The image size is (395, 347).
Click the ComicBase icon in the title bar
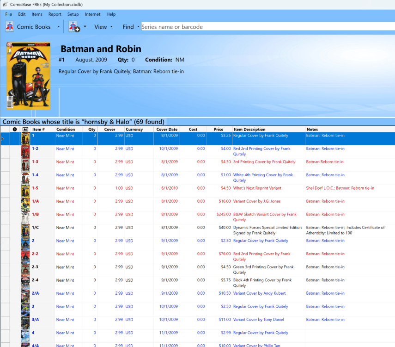click(x=5, y=4)
